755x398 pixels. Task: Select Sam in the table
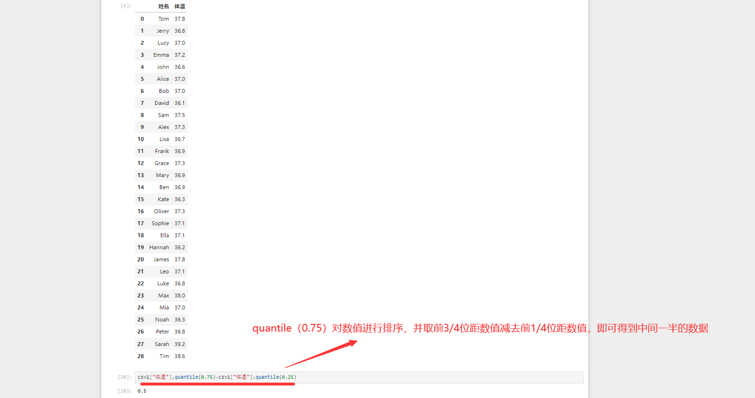164,115
